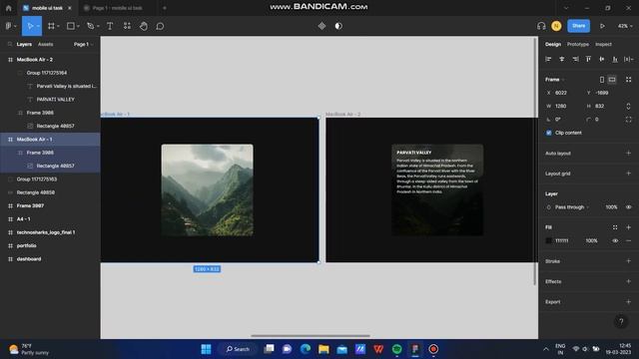Screen dimensions: 639x359
Task: Open the Figma main menu icon
Action: [x=9, y=26]
